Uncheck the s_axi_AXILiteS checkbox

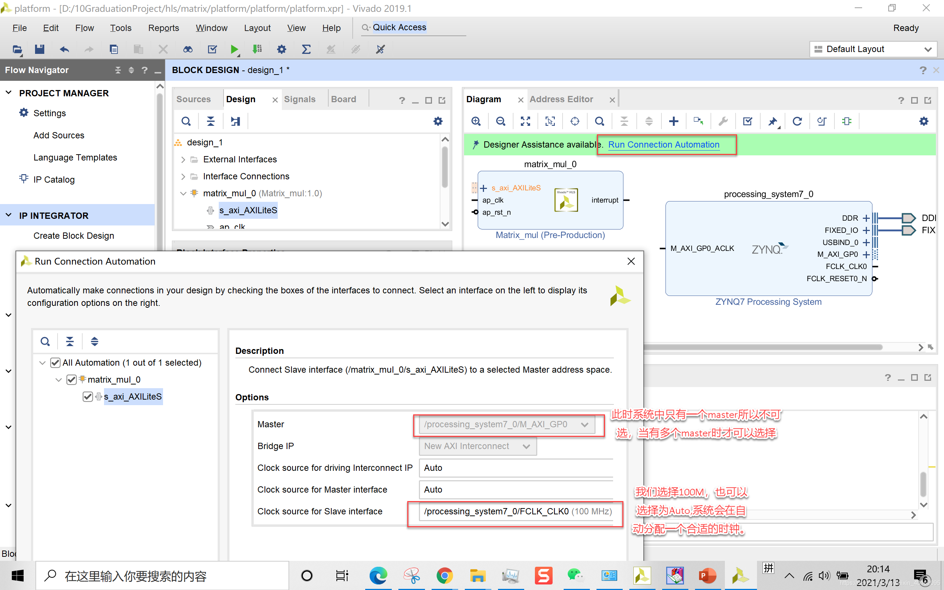[x=88, y=396]
